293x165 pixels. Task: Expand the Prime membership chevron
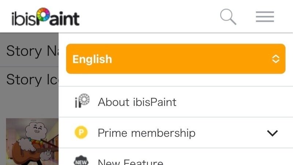pos(272,133)
